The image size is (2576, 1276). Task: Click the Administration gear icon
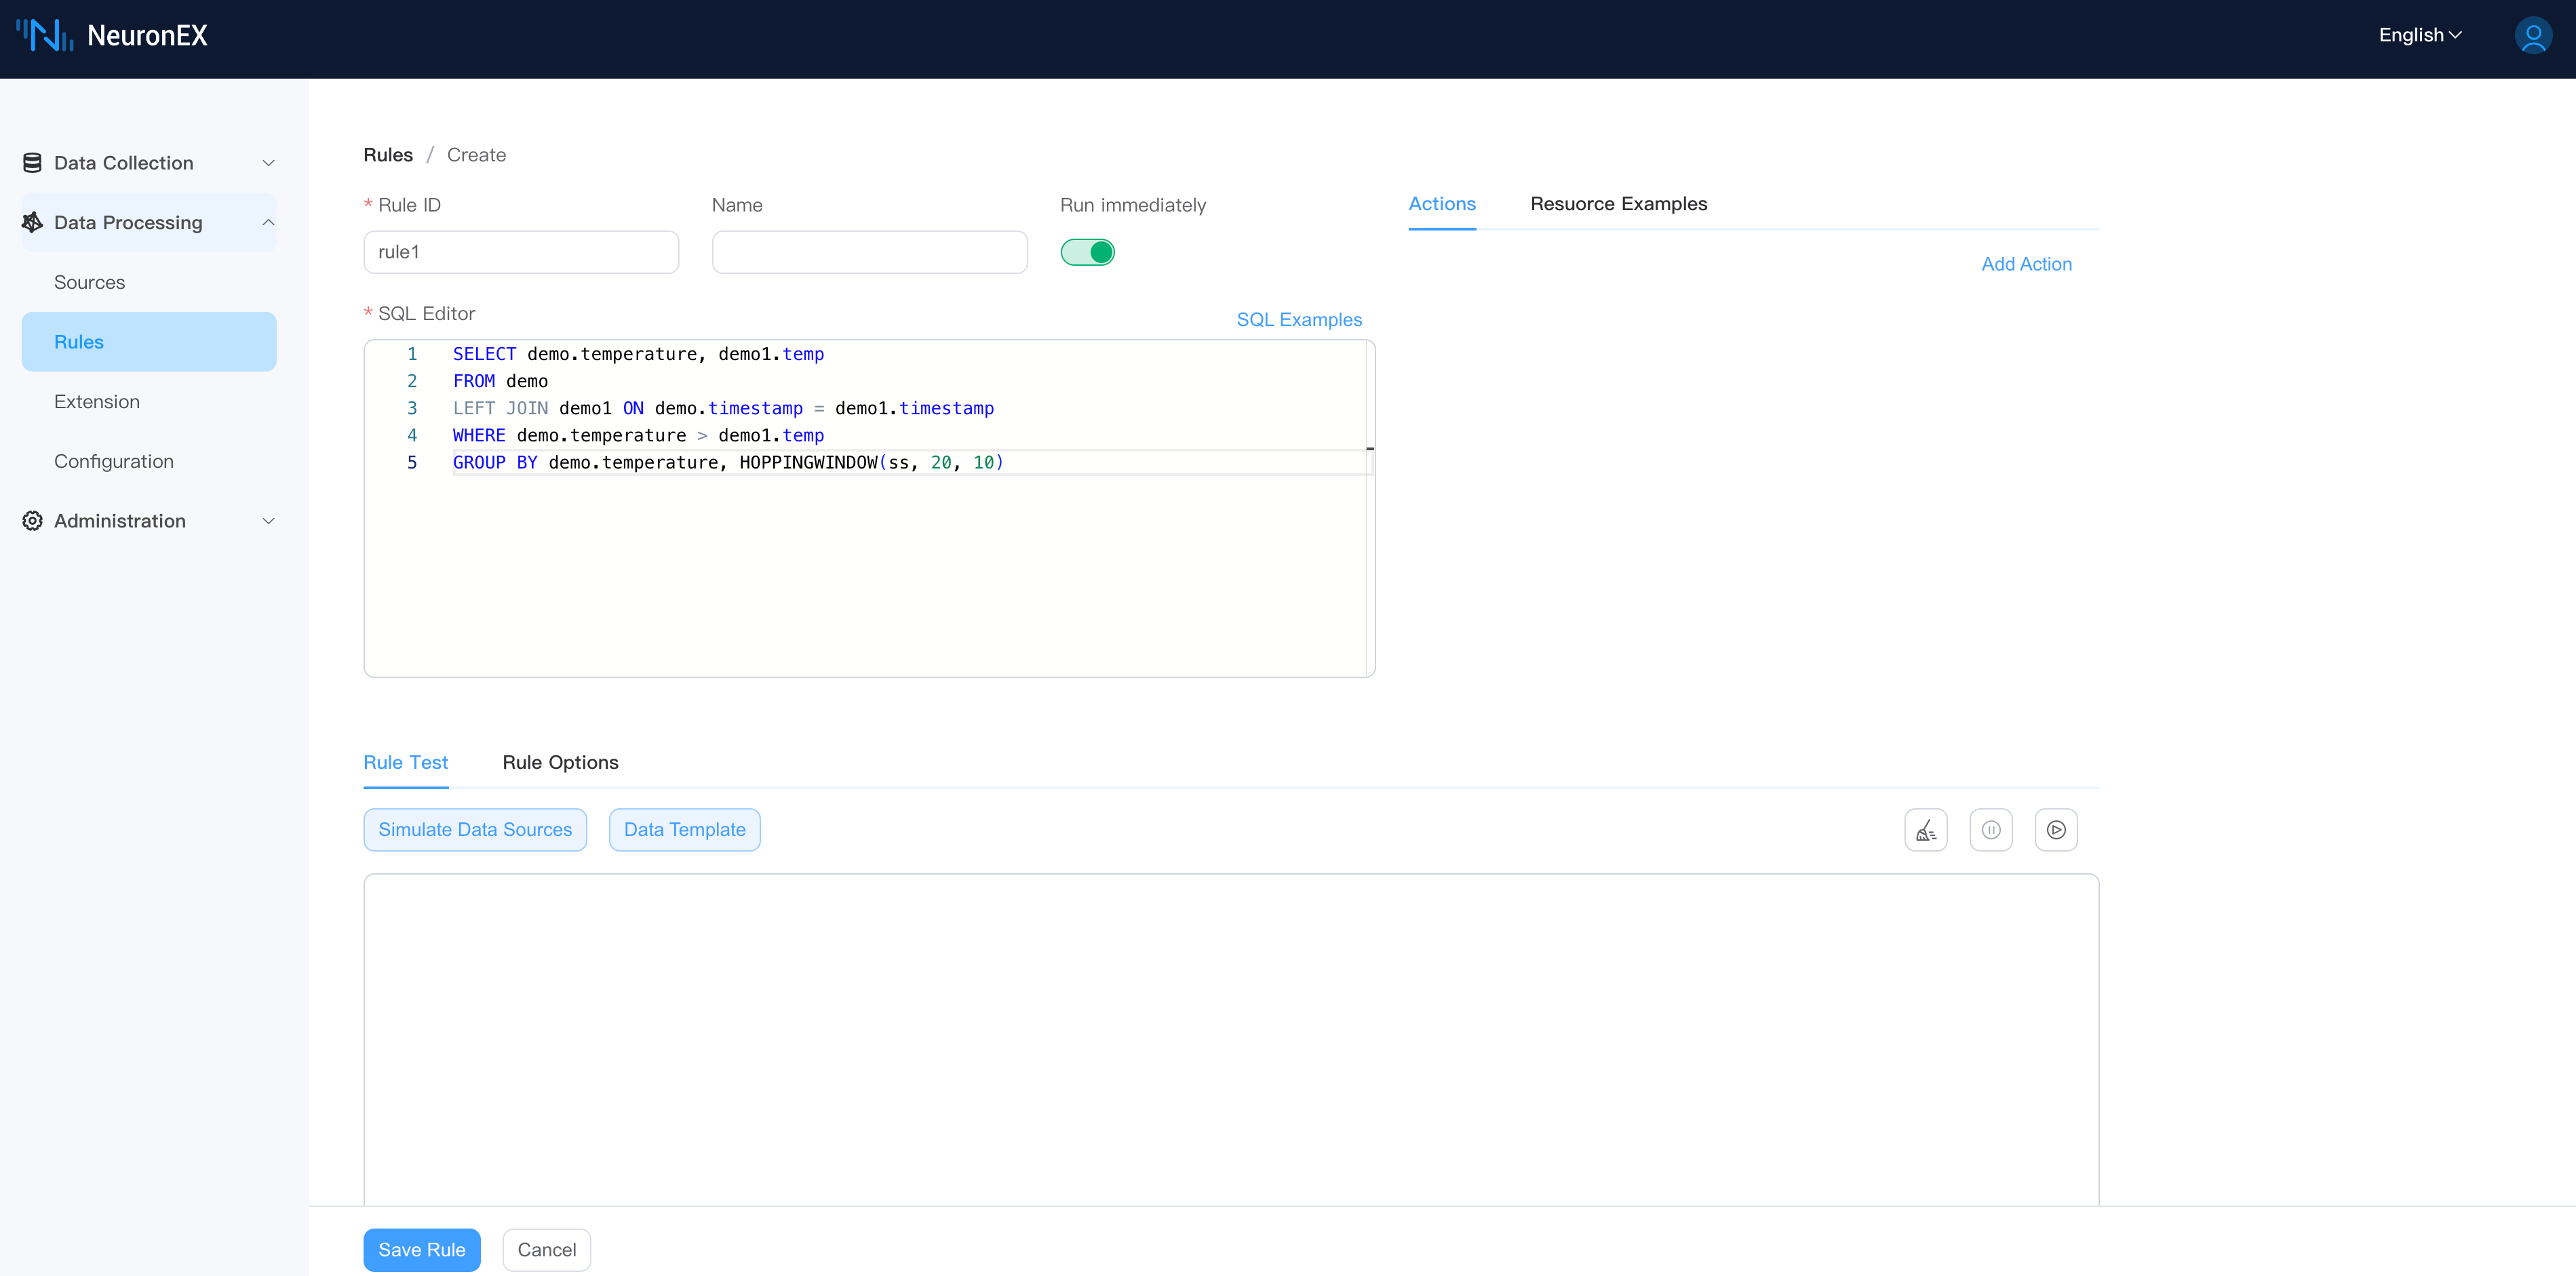point(32,521)
